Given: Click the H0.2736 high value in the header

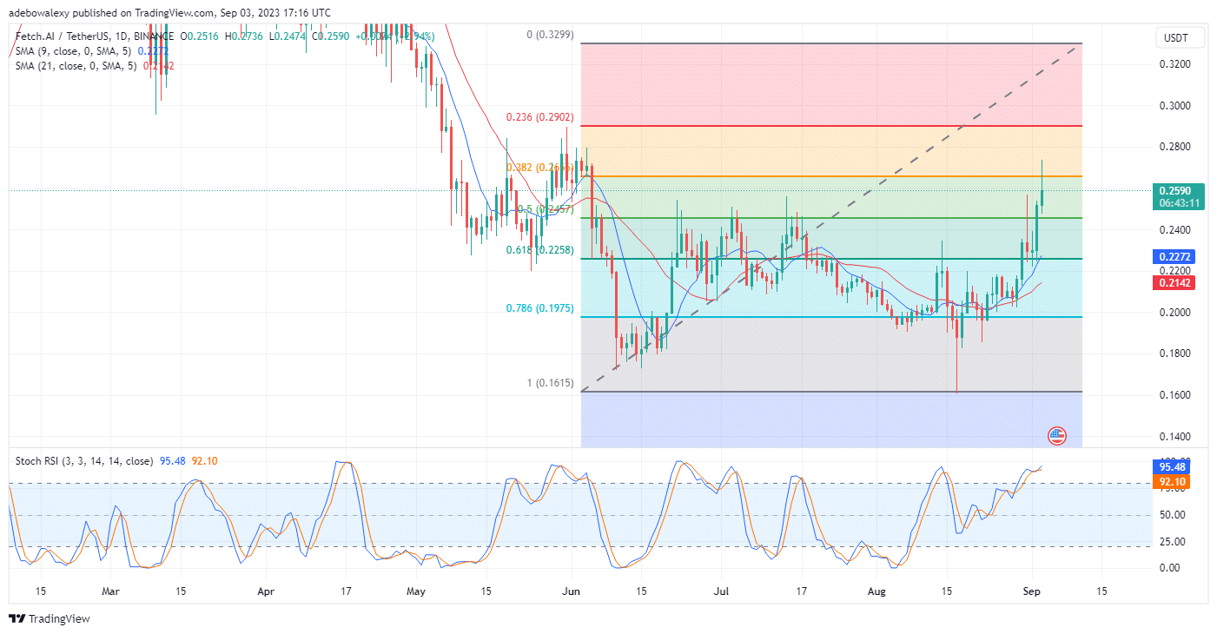Looking at the screenshot, I should 245,36.
